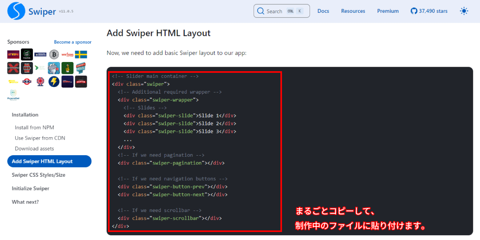Click the K key hint in the search box

[x=300, y=11]
